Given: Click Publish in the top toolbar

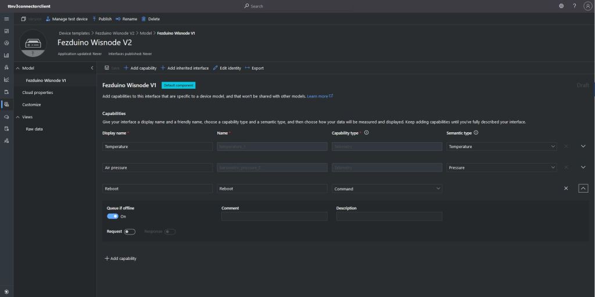Looking at the screenshot, I should pyautogui.click(x=102, y=19).
